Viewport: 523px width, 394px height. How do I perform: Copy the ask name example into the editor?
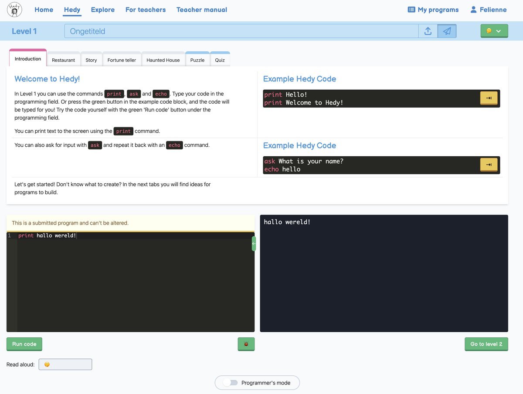(x=489, y=165)
